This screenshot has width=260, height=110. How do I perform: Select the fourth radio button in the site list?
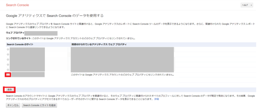(8, 64)
